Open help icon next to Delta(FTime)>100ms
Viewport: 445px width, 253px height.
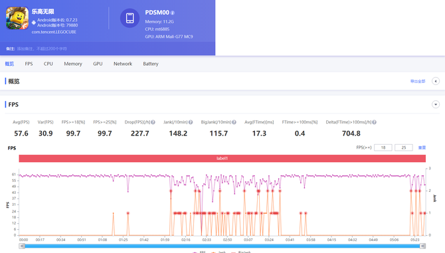[x=374, y=122]
